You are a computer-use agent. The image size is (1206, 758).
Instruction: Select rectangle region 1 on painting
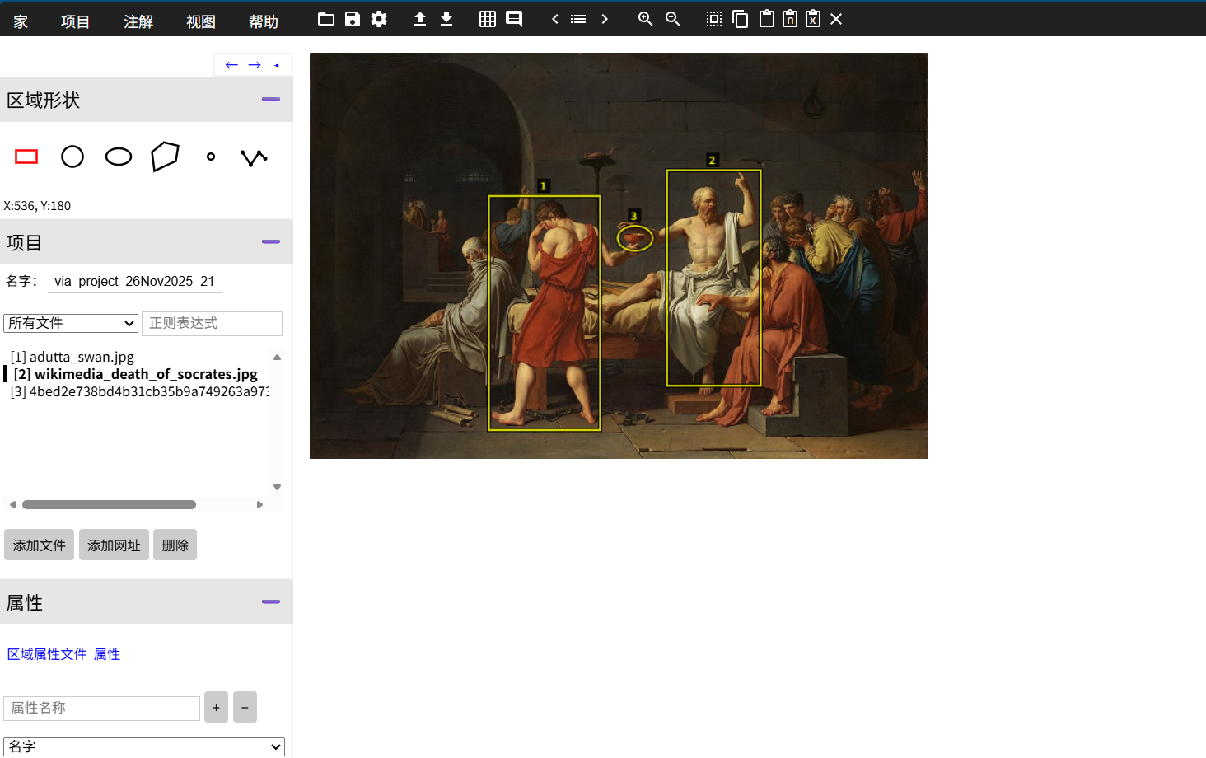545,313
